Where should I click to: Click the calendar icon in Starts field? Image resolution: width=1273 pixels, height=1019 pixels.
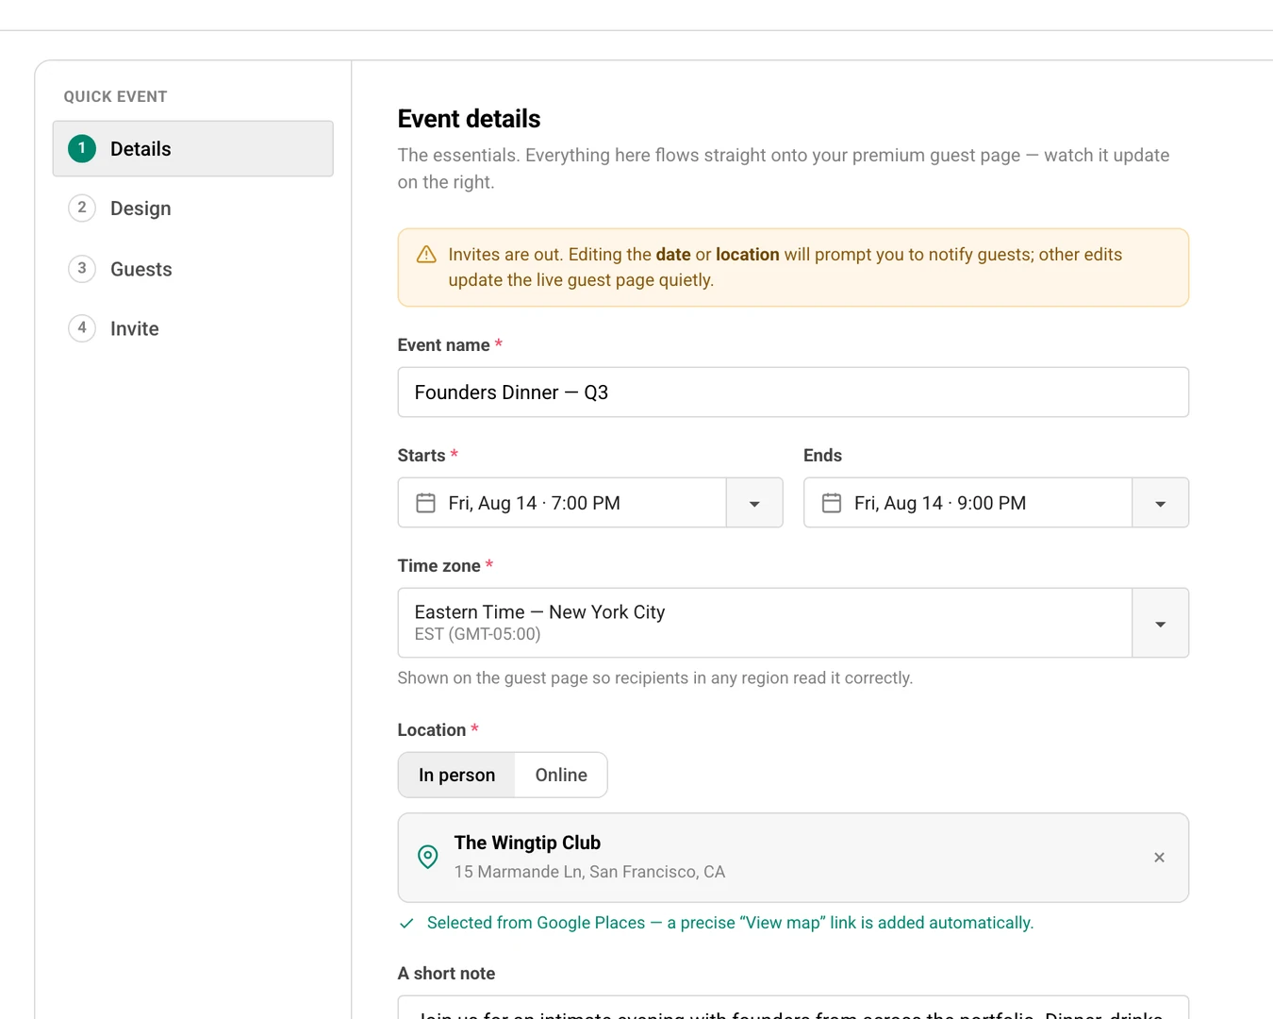pos(426,503)
